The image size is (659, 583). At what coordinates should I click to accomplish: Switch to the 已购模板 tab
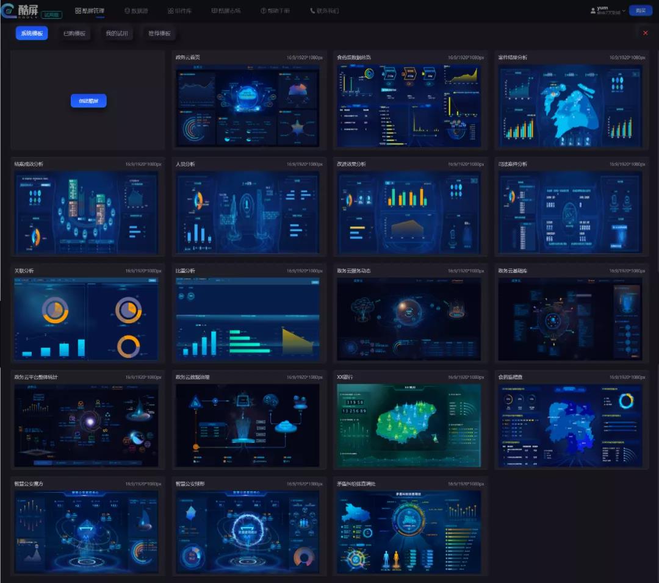click(x=74, y=34)
